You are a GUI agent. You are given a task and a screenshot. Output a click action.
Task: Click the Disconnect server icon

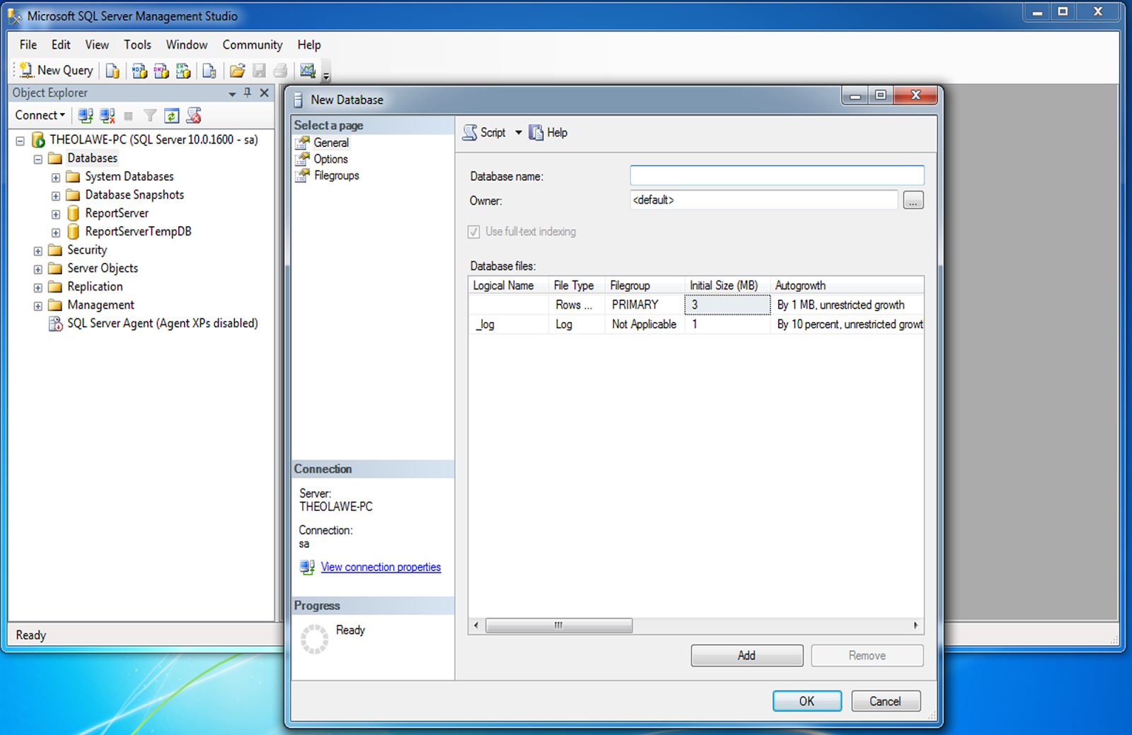point(108,115)
